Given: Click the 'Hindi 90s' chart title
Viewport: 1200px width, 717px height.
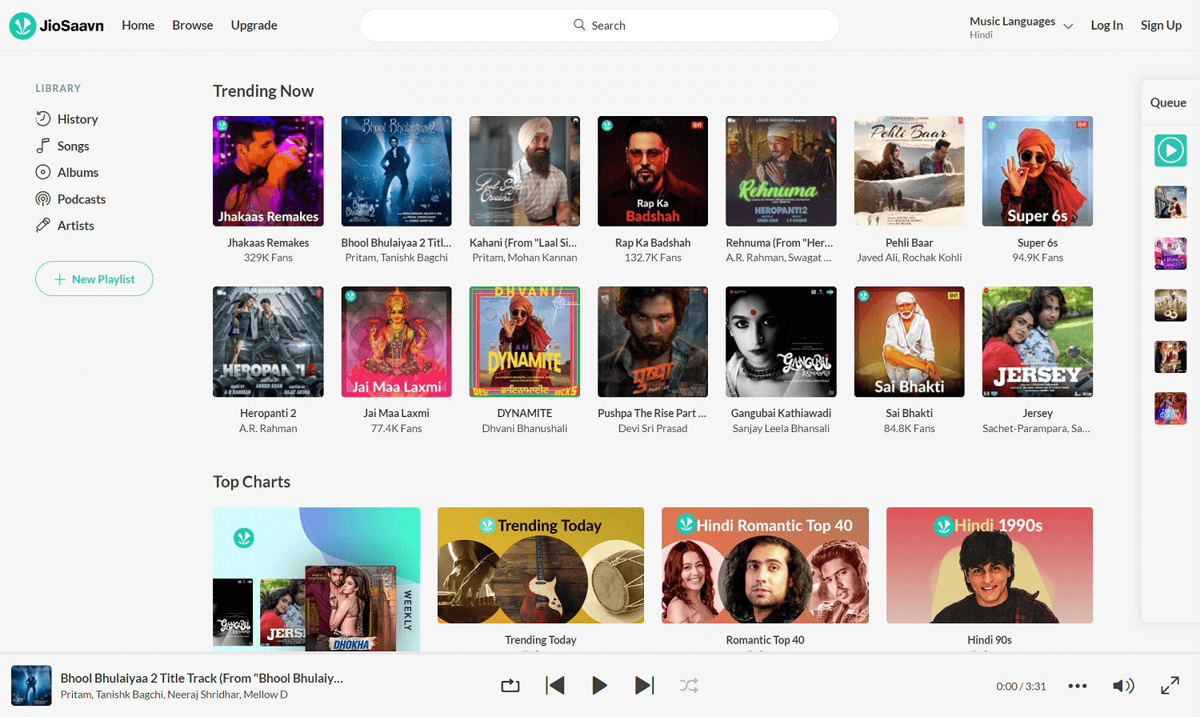Looking at the screenshot, I should [x=990, y=640].
